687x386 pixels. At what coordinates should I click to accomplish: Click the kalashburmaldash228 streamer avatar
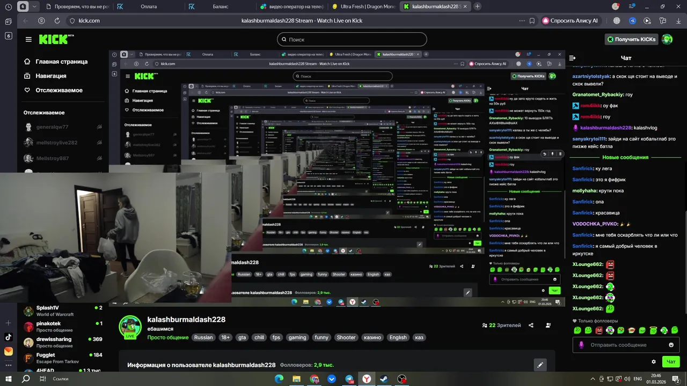130,326
